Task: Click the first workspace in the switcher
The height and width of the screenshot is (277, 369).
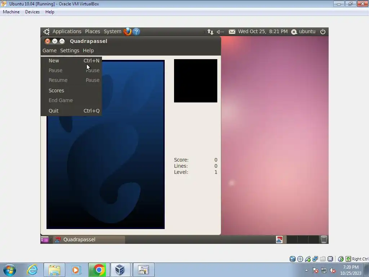Action: coord(281,239)
